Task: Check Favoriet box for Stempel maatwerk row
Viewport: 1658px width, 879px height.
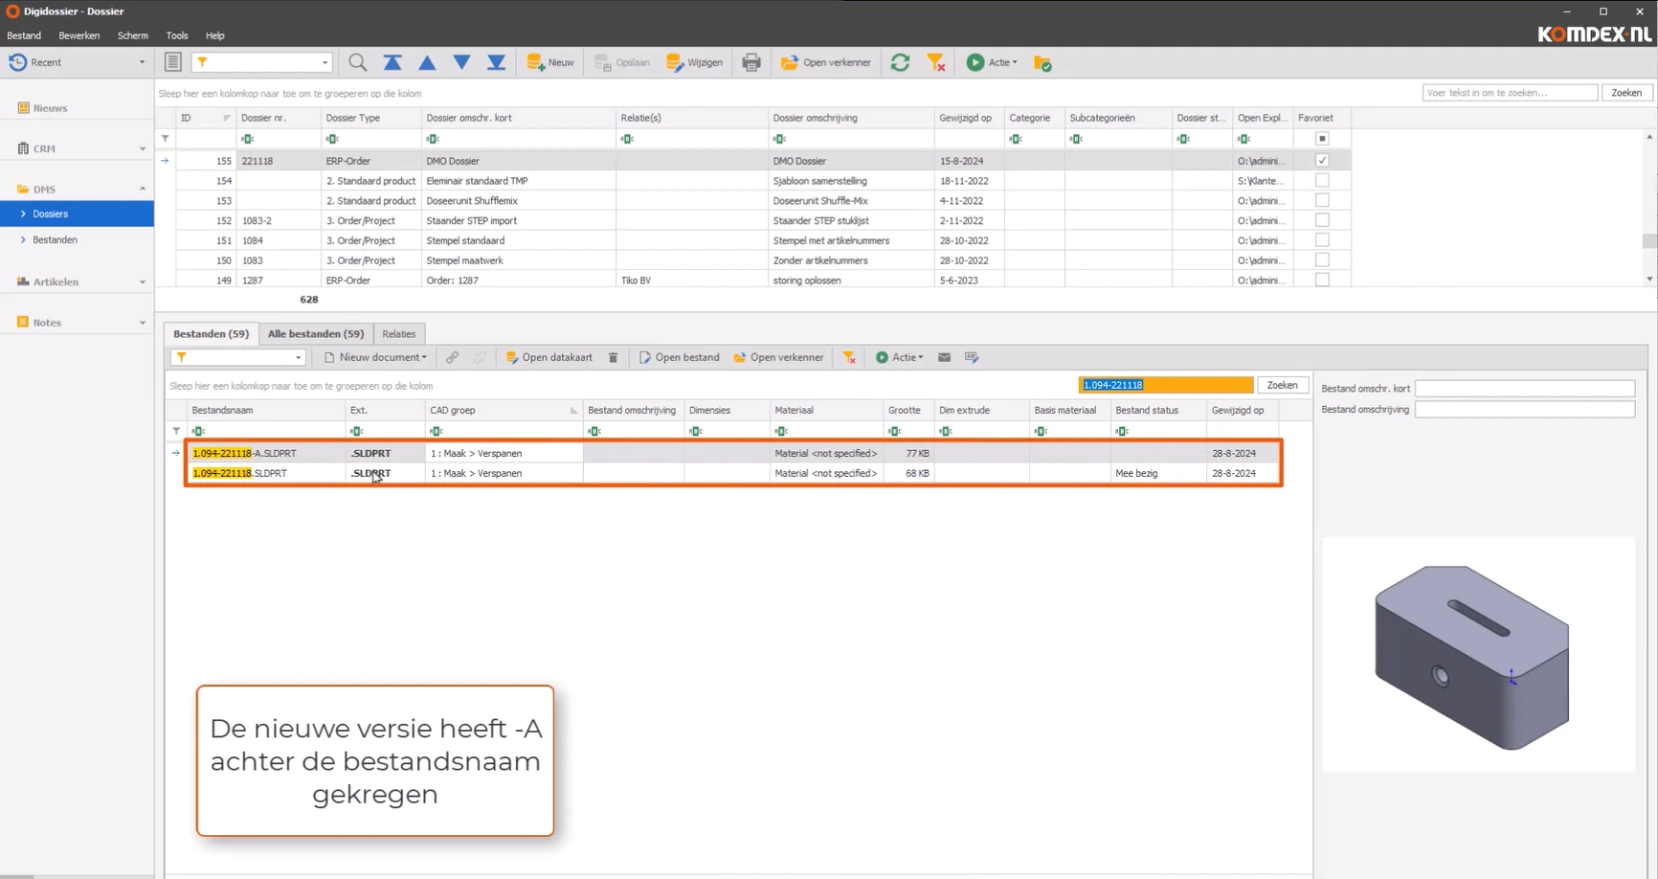Action: point(1322,260)
